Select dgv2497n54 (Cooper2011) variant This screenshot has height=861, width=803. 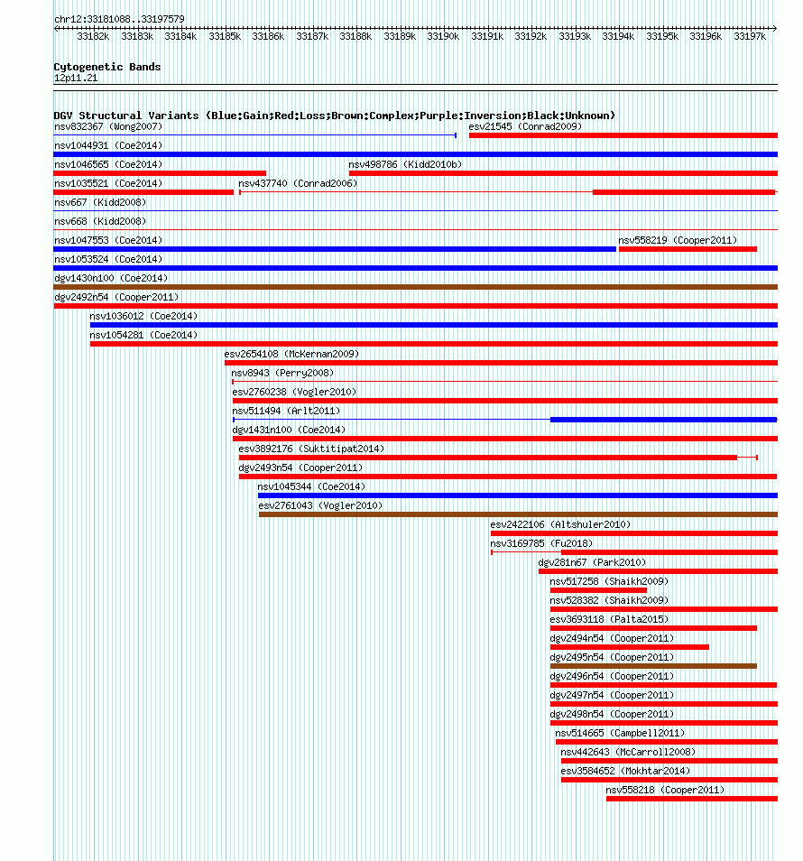[x=612, y=695]
